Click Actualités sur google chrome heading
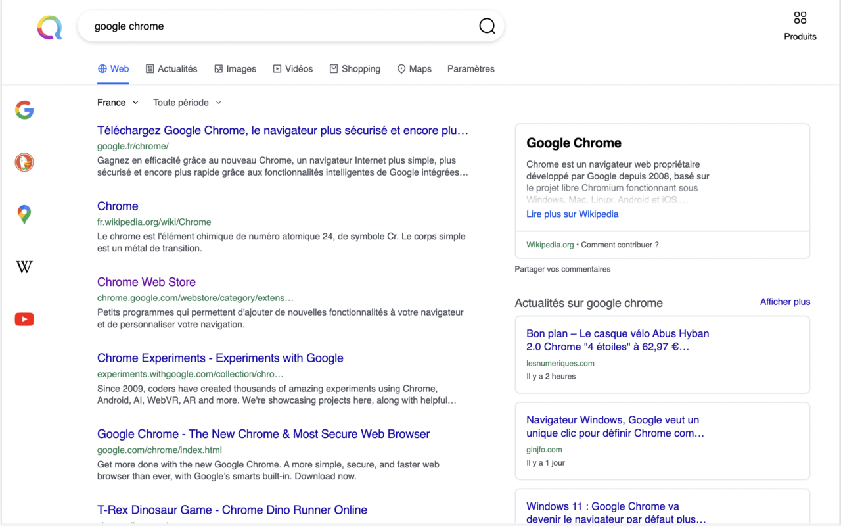 (x=589, y=303)
